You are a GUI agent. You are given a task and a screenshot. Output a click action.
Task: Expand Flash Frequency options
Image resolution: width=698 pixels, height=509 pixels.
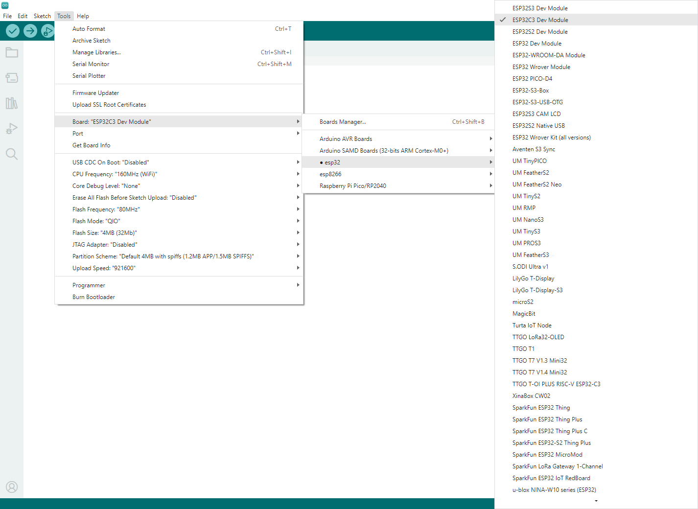(179, 209)
